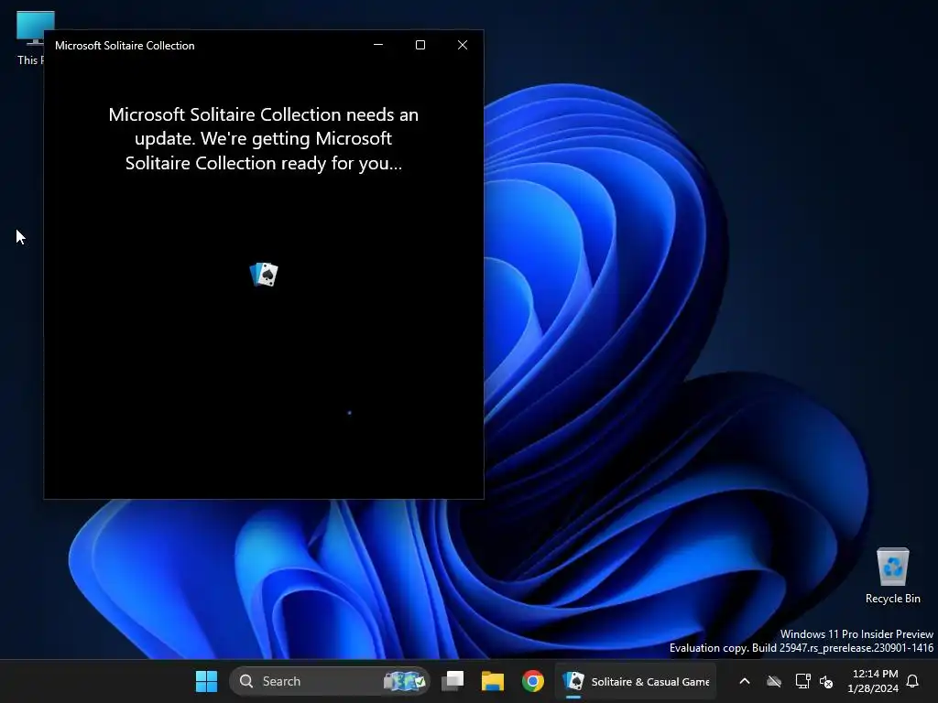Image resolution: width=938 pixels, height=703 pixels.
Task: Open Google Chrome from the taskbar
Action: click(x=532, y=681)
